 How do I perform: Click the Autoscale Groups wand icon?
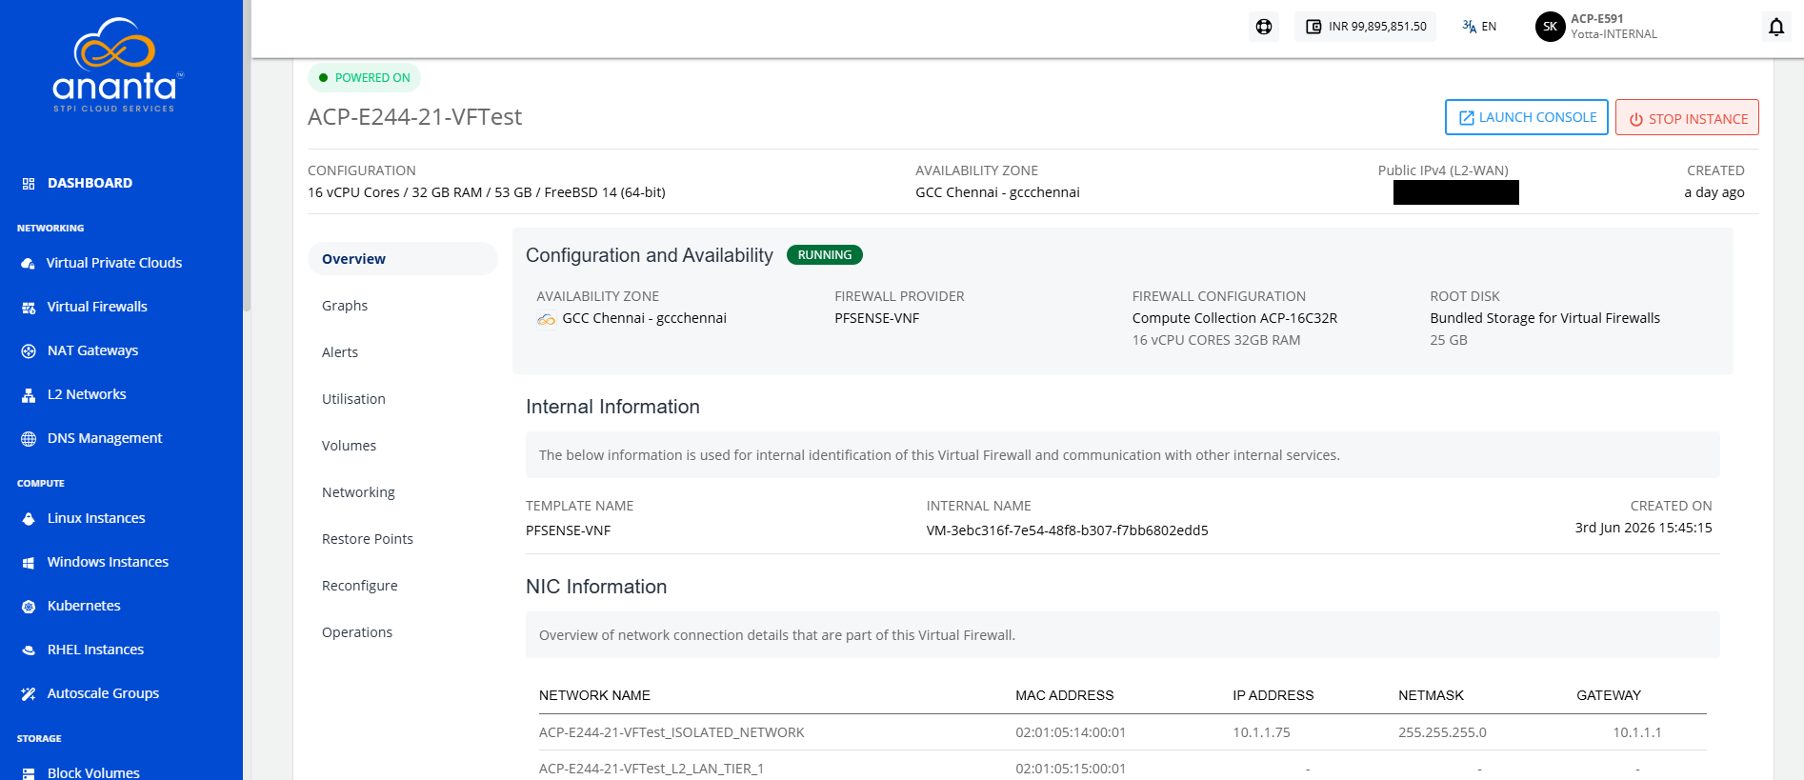tap(29, 694)
